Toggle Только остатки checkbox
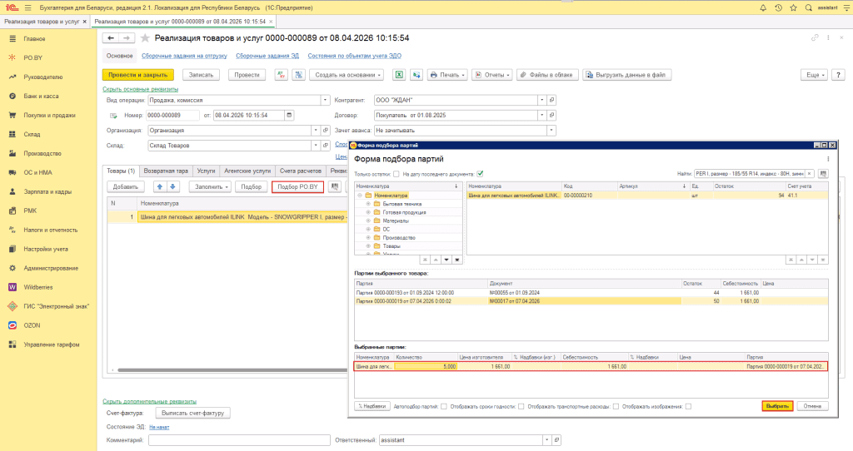The image size is (853, 451). 396,174
